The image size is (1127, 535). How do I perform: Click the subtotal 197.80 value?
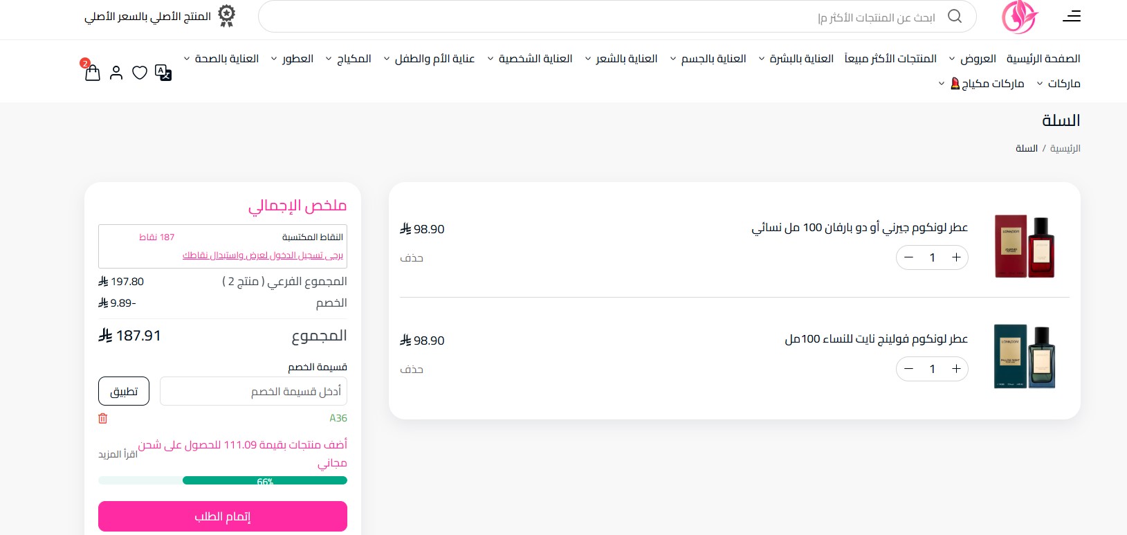coord(121,282)
